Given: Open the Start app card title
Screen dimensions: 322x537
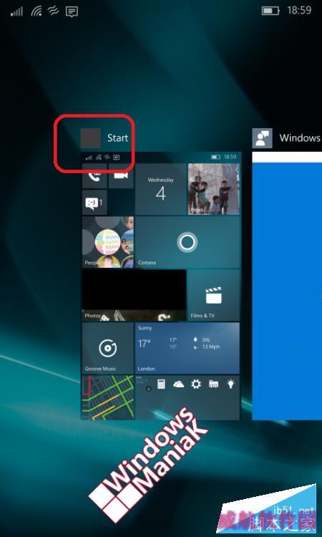Looking at the screenshot, I should 117,138.
